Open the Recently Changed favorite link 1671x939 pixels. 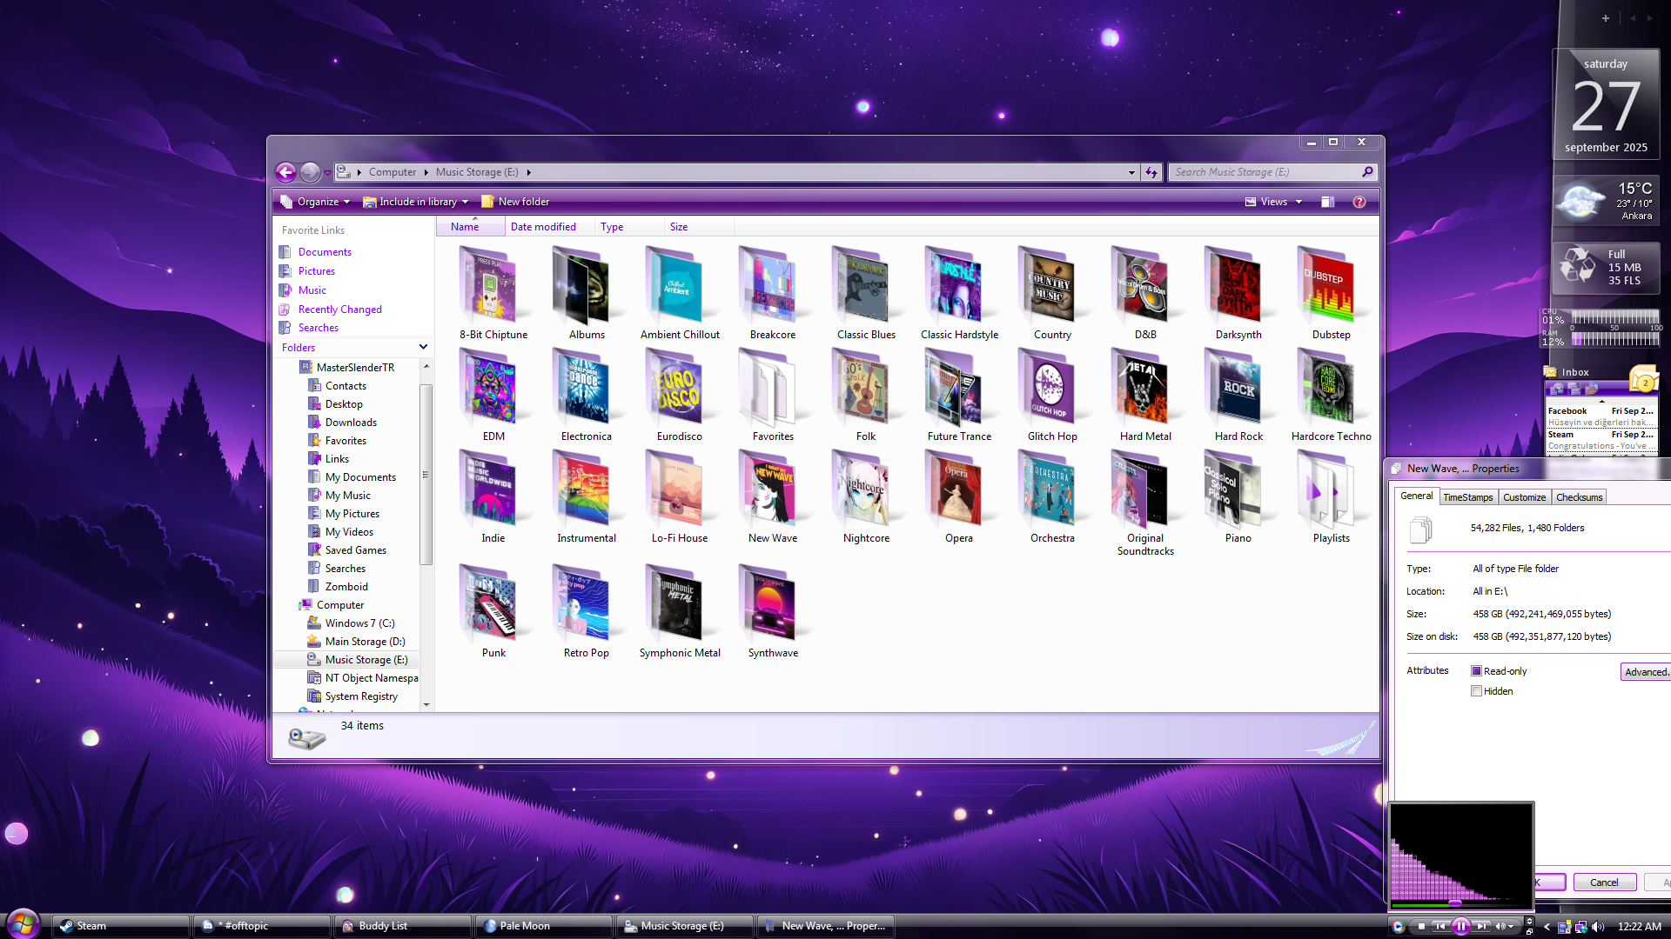340,310
